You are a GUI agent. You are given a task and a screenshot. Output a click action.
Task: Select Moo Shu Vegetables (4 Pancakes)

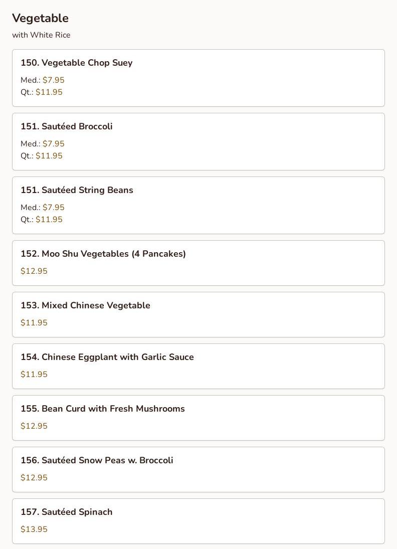coord(103,254)
